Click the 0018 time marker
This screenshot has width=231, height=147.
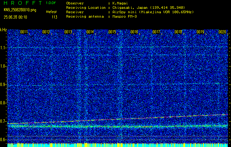tap(178, 32)
